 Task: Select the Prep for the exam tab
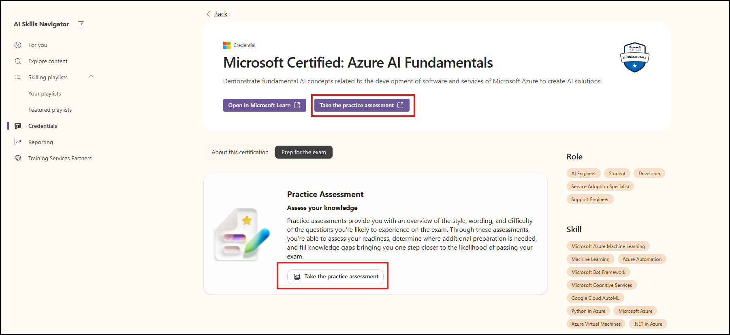coord(304,152)
